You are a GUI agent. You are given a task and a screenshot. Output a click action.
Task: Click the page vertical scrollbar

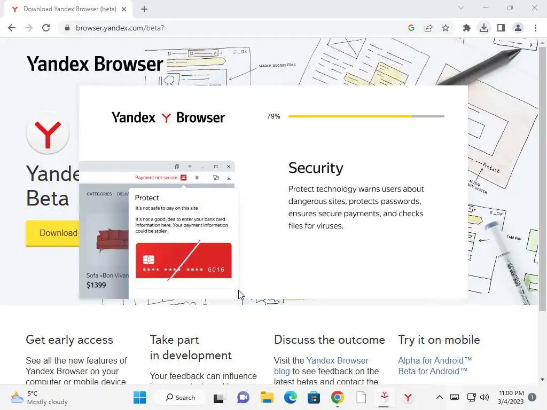pos(542,179)
